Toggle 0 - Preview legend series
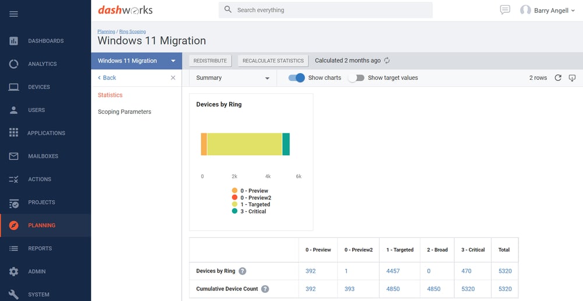 (250, 191)
